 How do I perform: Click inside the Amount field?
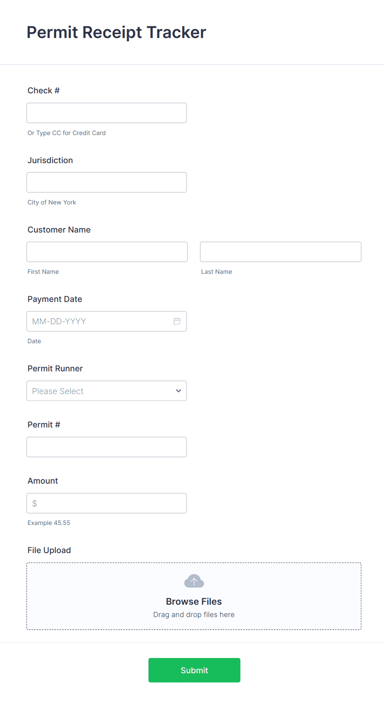(x=107, y=503)
